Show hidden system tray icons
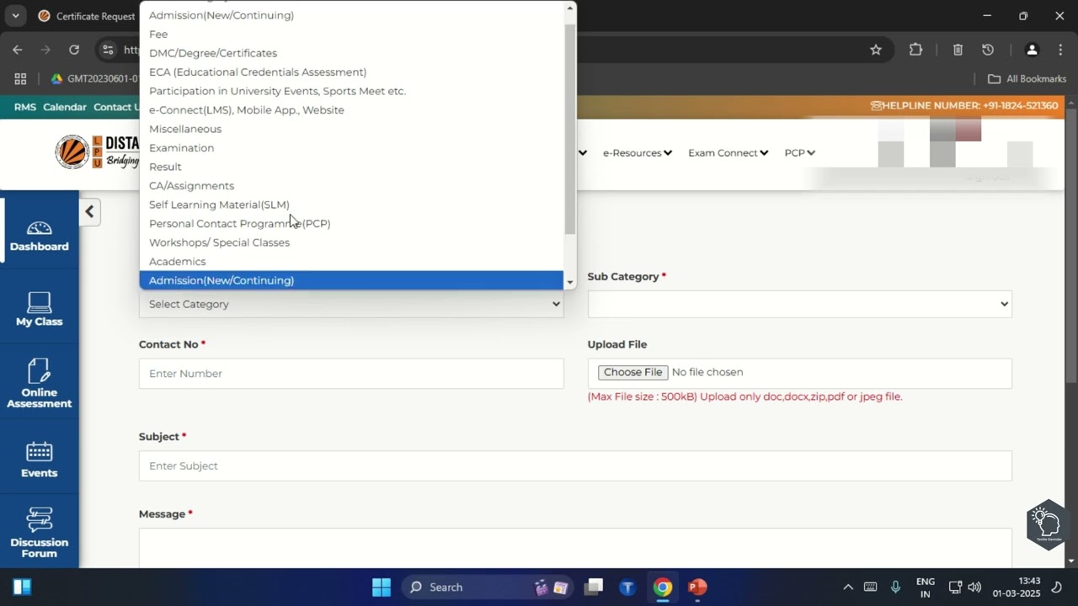This screenshot has height=606, width=1078. (x=848, y=587)
